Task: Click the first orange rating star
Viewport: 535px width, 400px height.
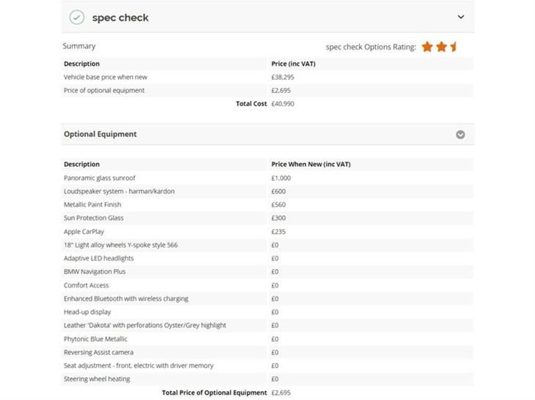Action: click(x=427, y=47)
